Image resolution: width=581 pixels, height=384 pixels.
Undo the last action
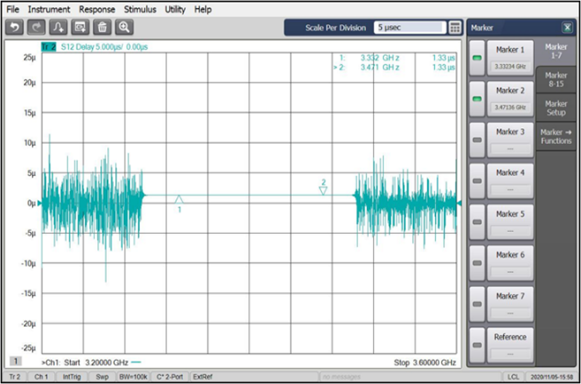[14, 26]
